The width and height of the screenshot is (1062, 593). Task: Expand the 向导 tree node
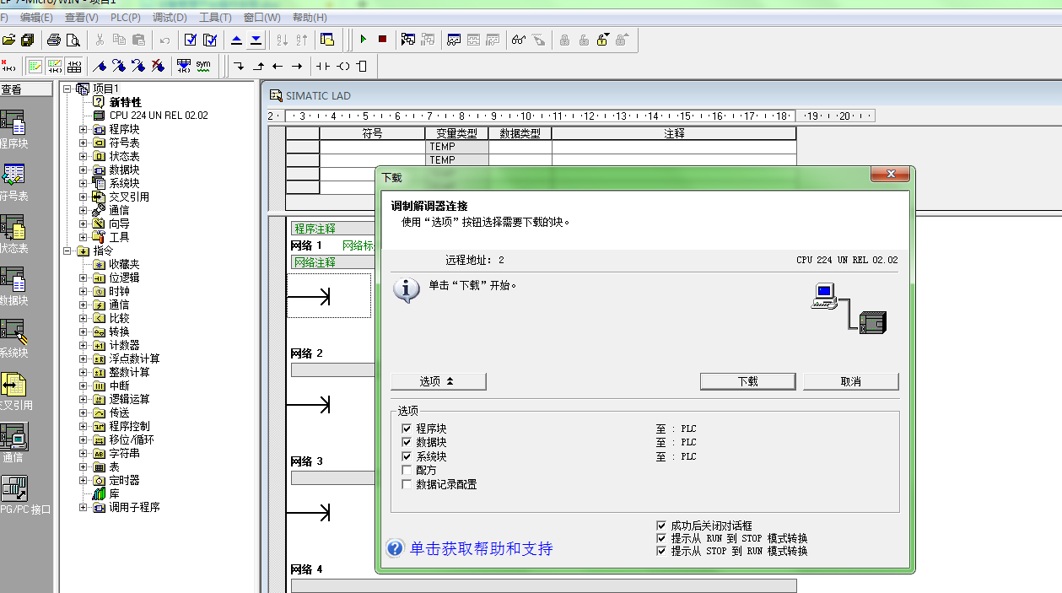click(83, 224)
